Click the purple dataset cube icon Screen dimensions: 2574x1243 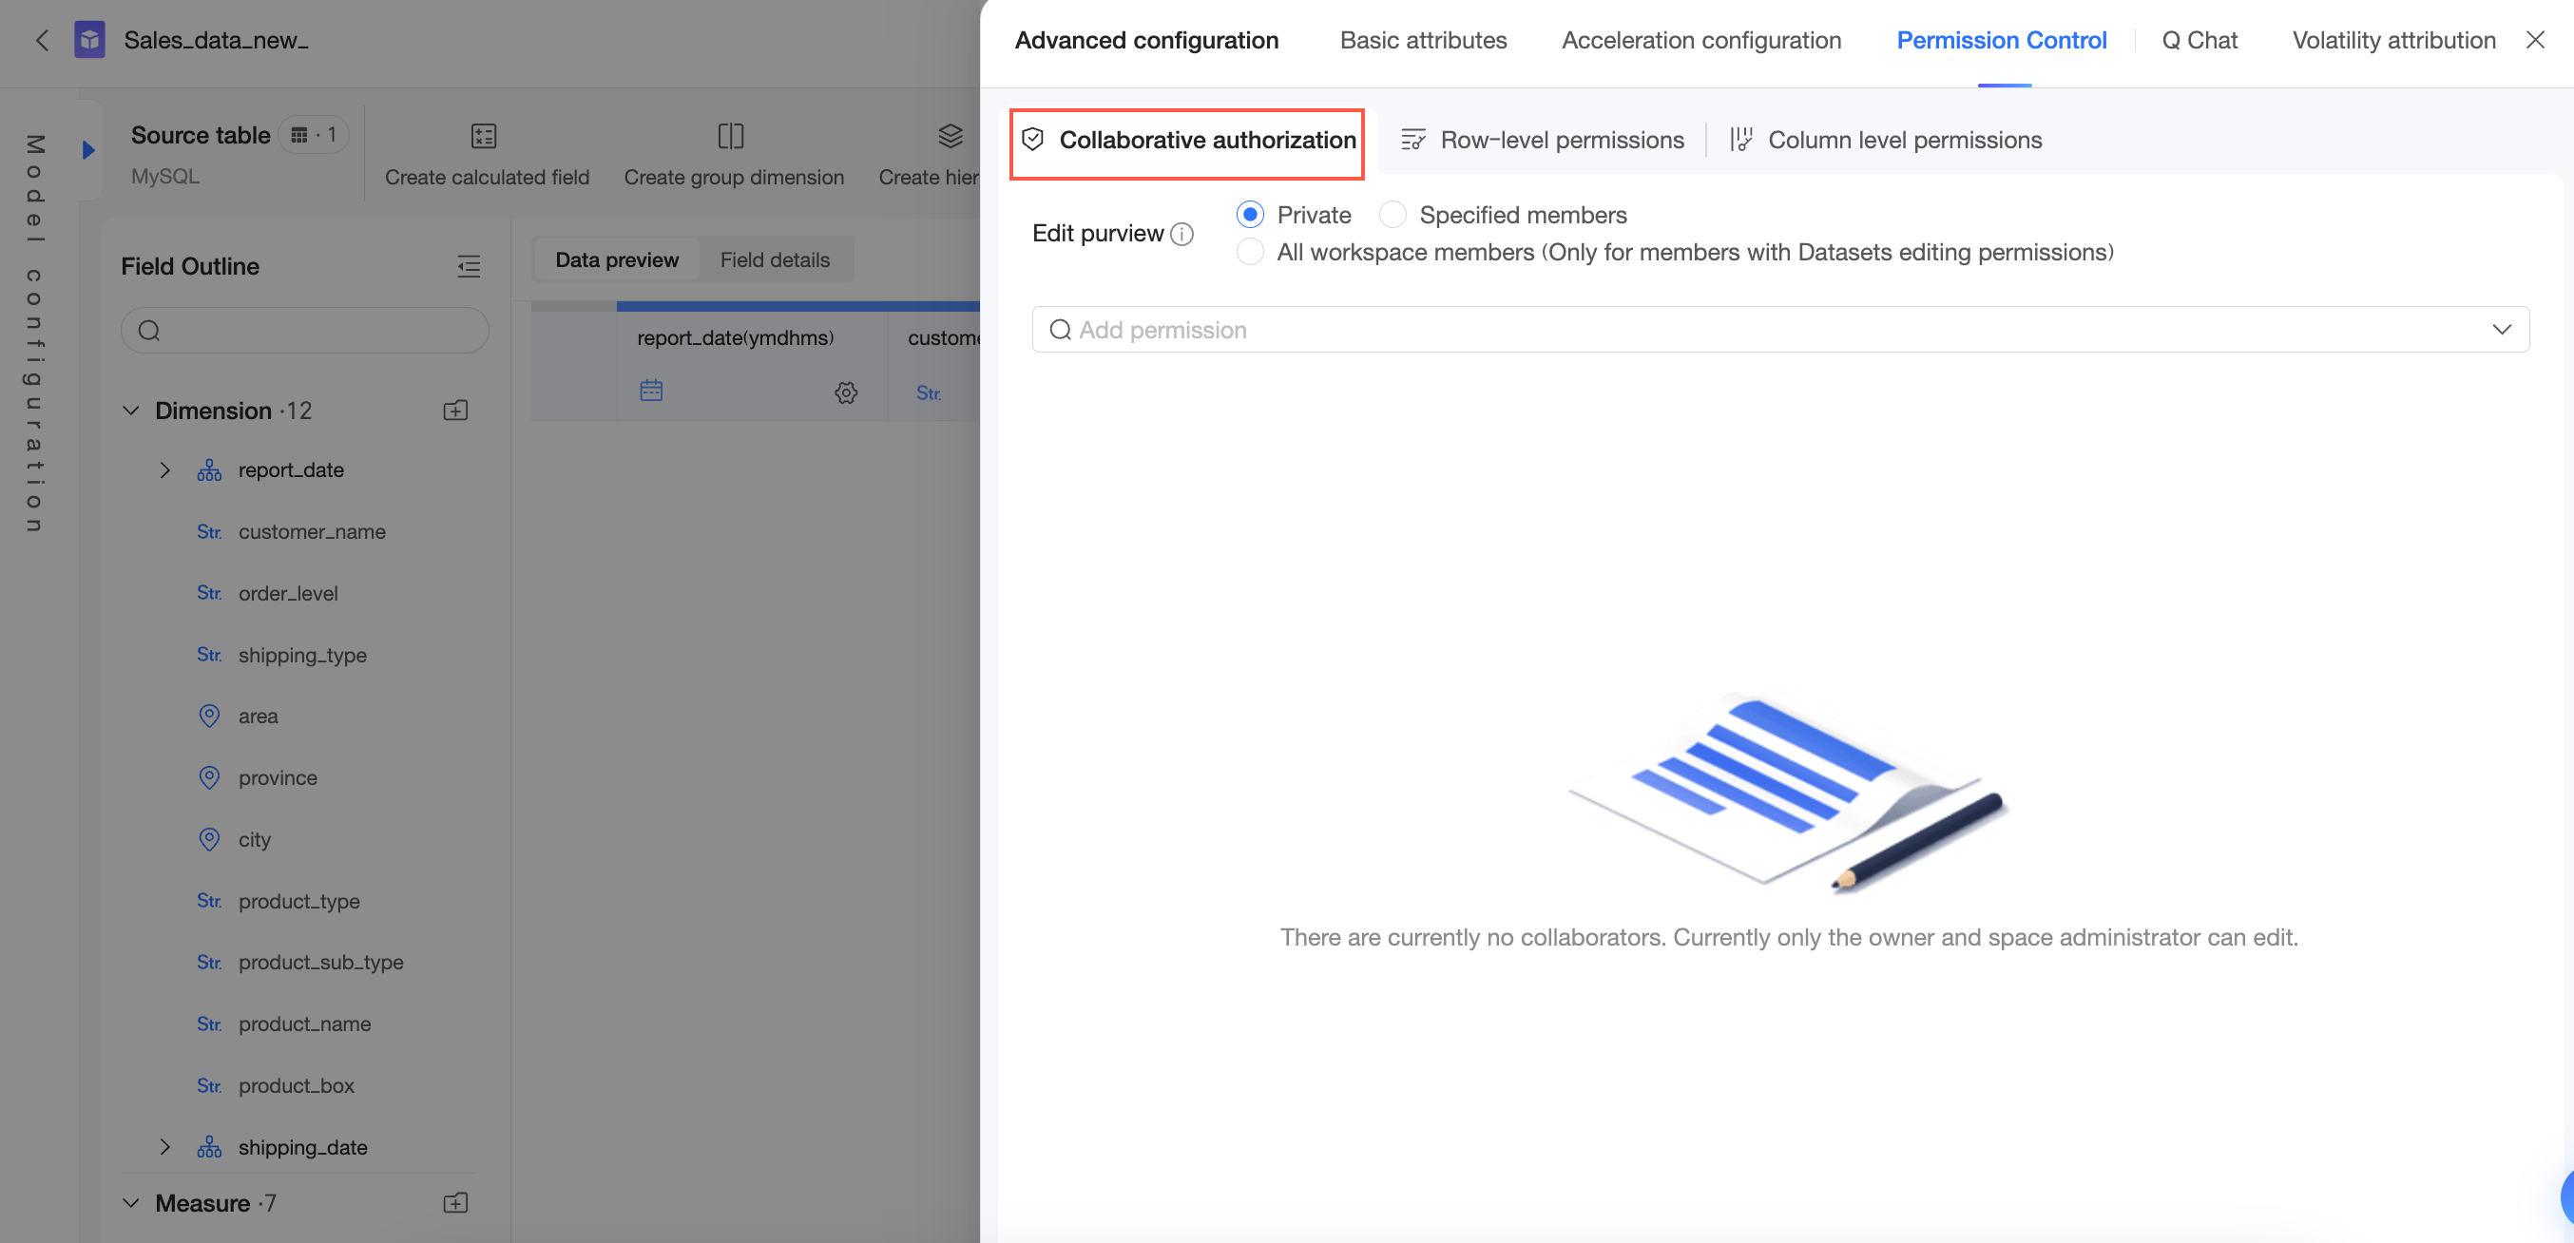coord(90,40)
